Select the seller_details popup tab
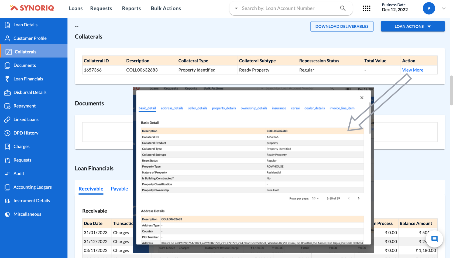This screenshot has height=258, width=453. click(x=198, y=108)
